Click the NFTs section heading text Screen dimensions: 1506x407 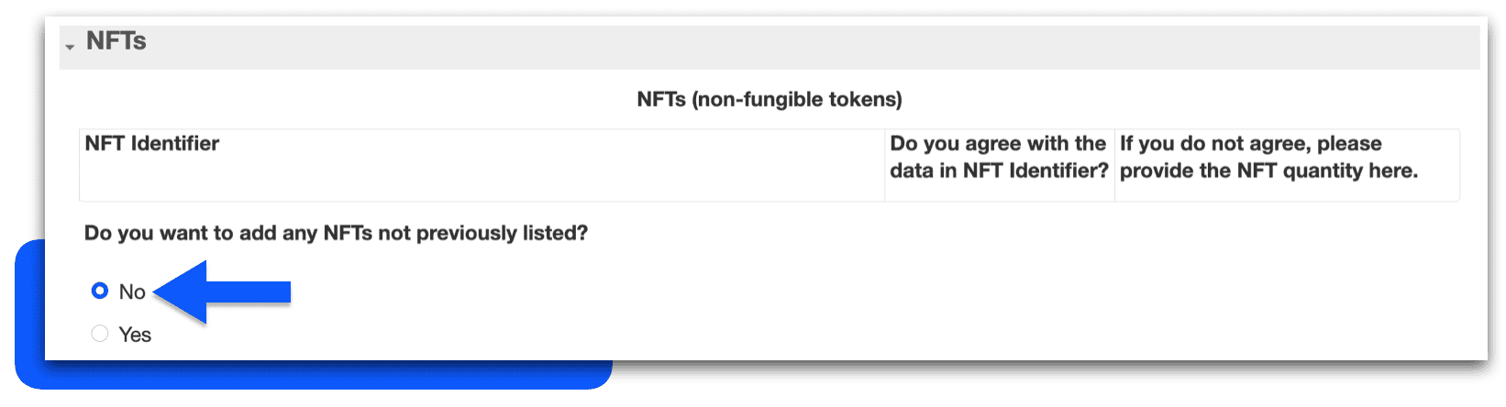[116, 41]
